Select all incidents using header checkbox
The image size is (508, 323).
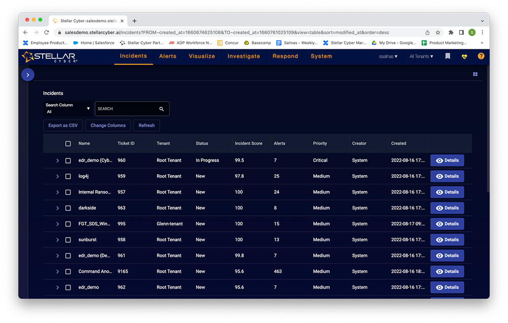(68, 144)
